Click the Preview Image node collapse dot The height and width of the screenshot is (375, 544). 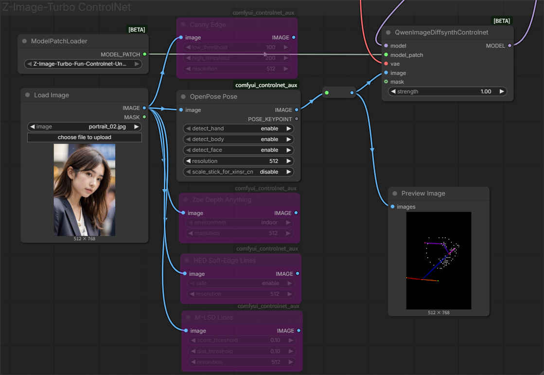coord(395,194)
